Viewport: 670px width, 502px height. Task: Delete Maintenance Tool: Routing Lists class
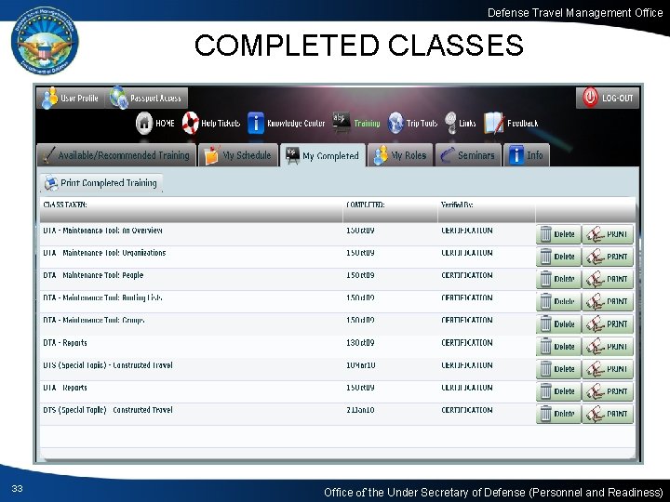(x=558, y=301)
